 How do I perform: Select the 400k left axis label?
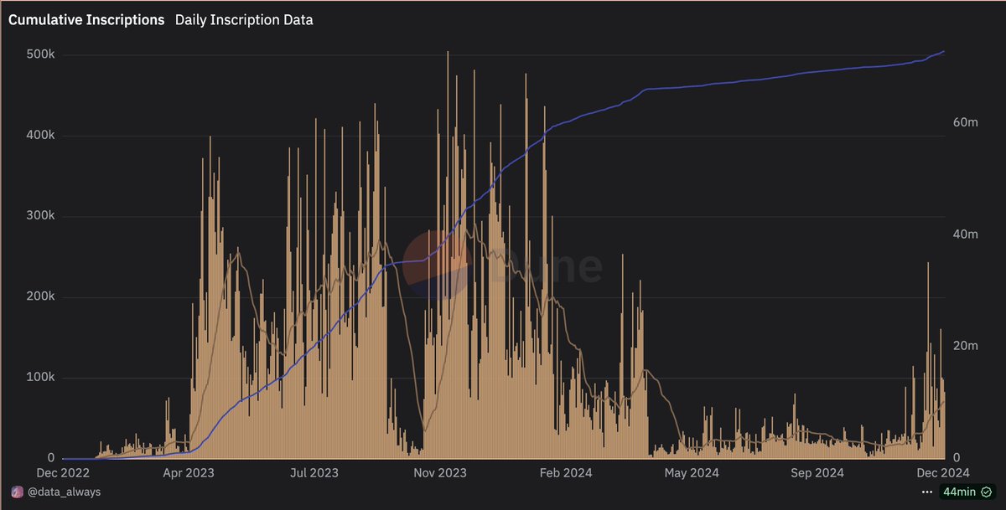41,136
